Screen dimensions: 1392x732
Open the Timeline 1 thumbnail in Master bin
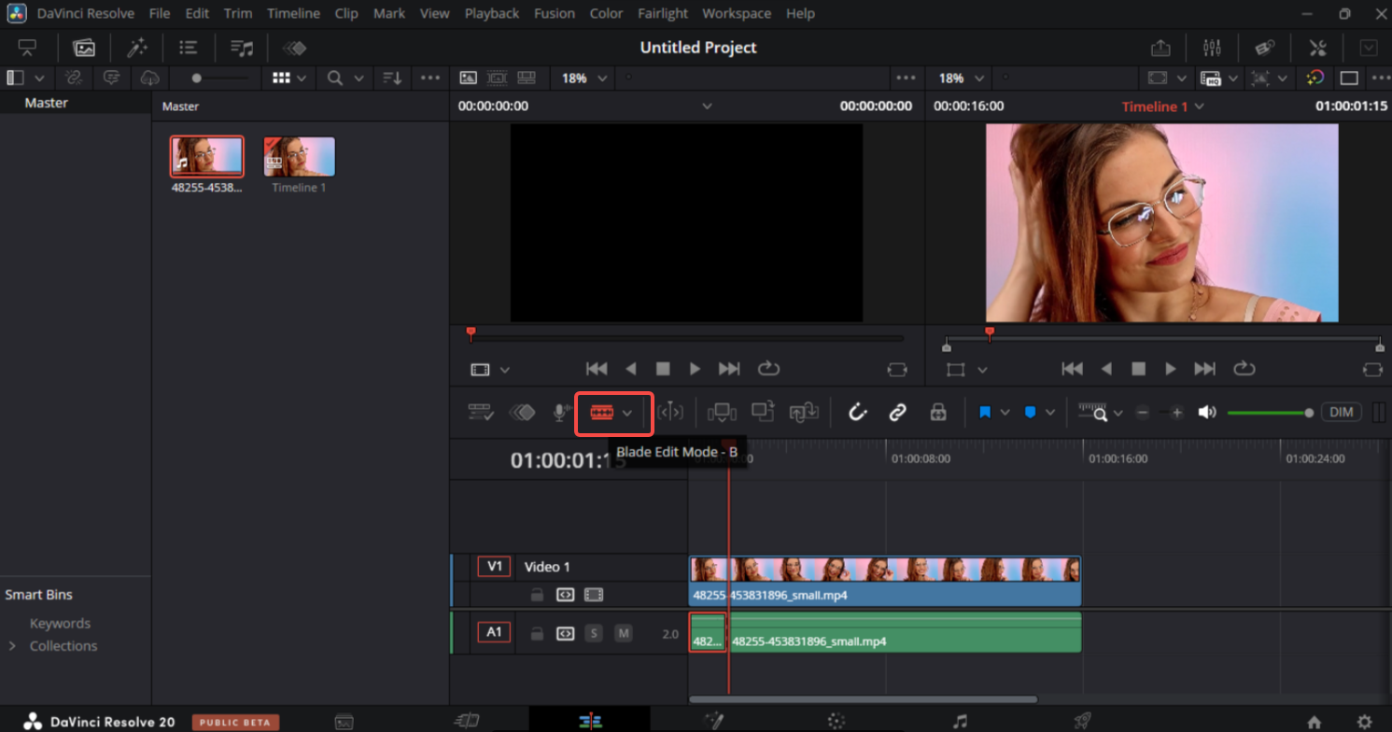point(299,157)
